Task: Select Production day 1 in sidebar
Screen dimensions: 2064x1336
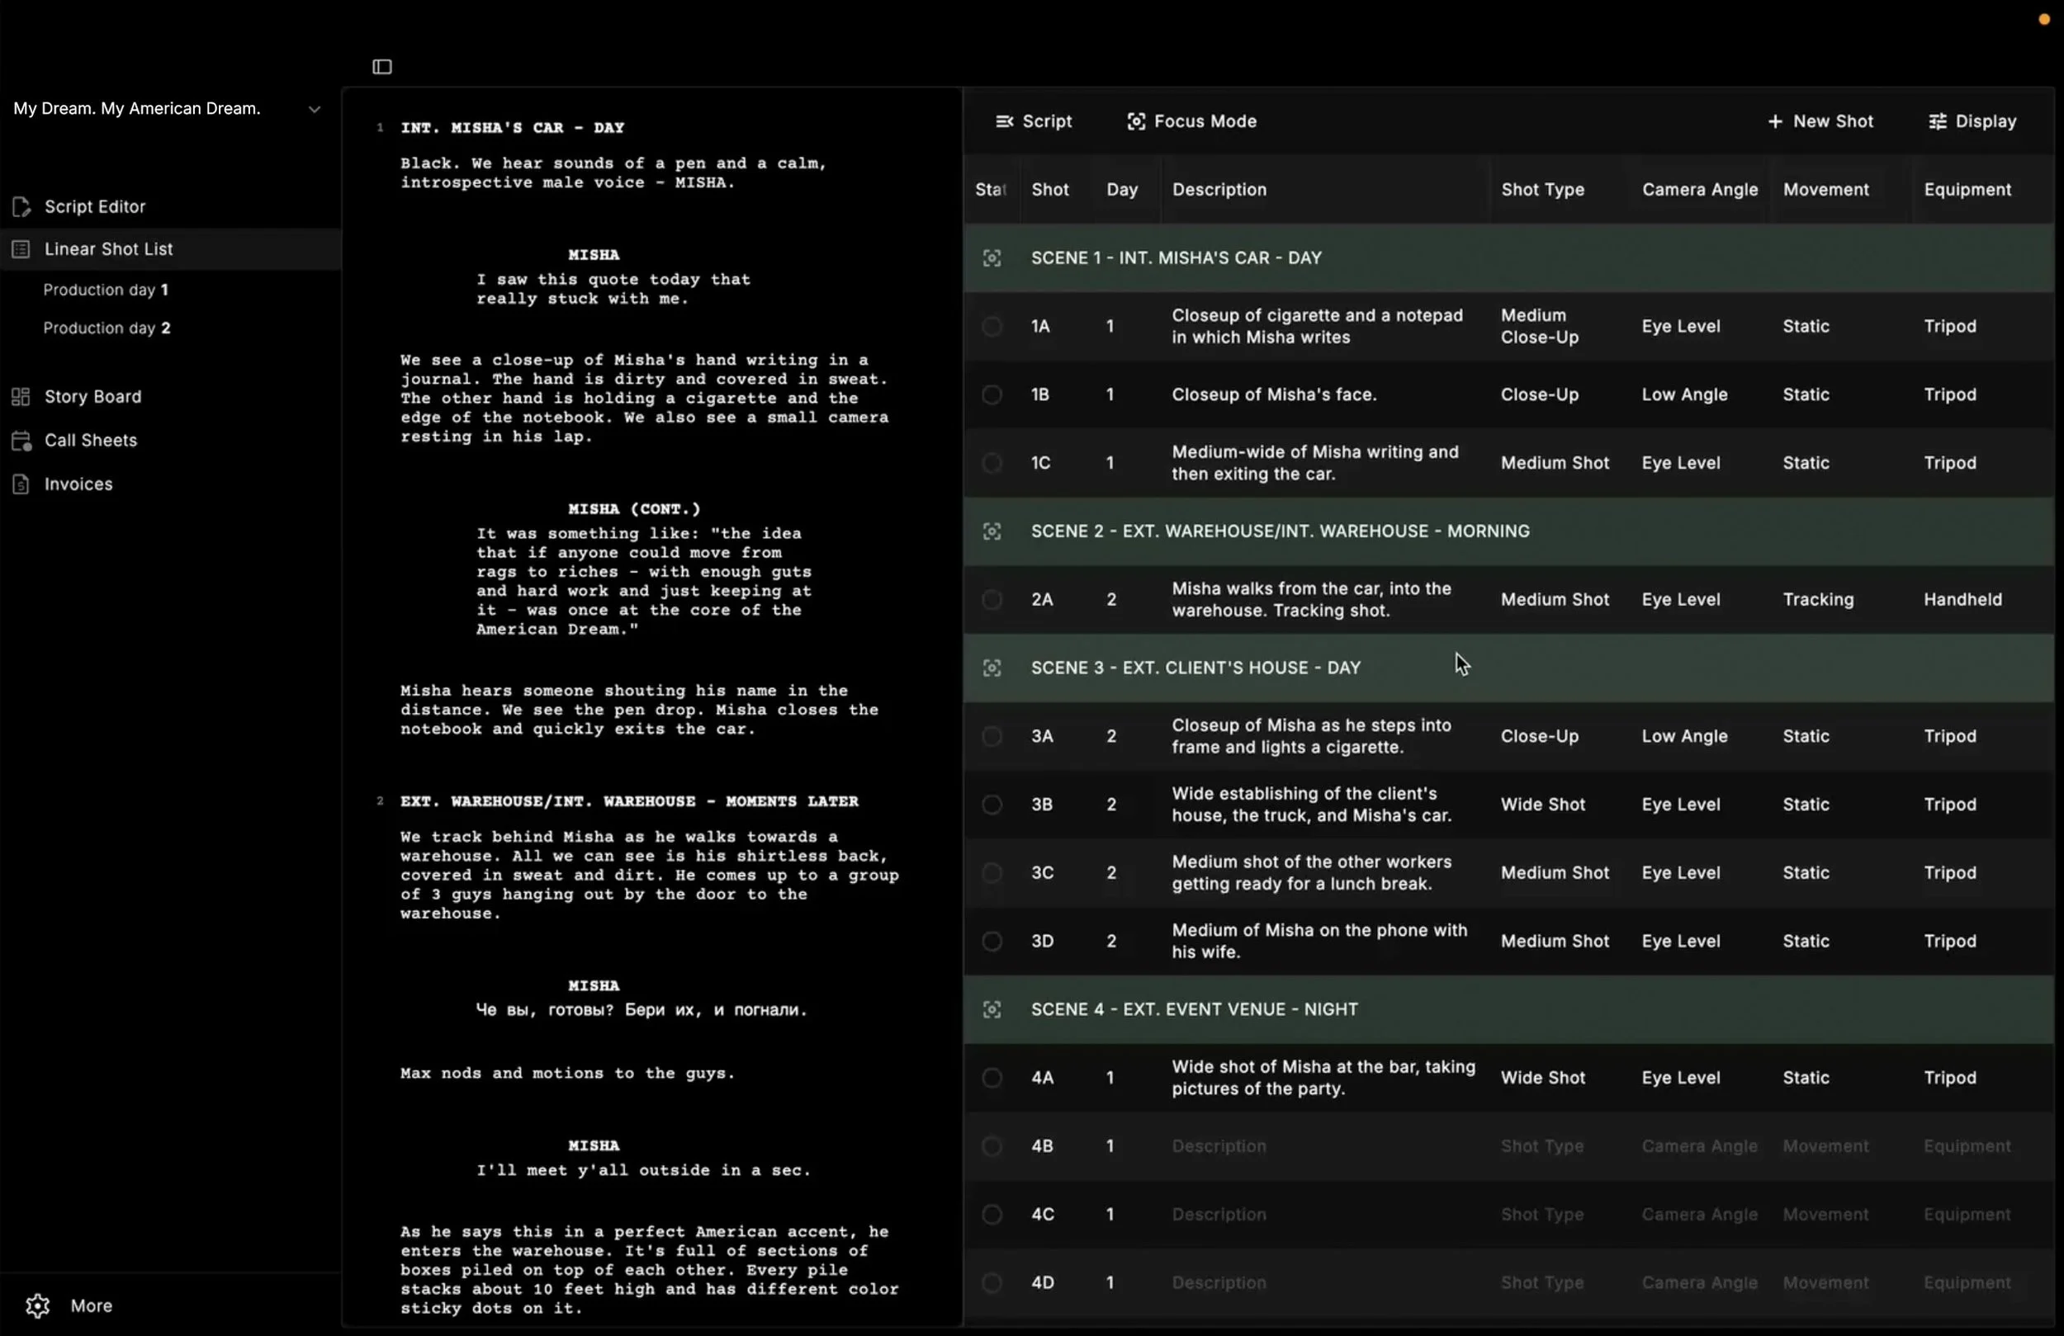Action: [105, 290]
